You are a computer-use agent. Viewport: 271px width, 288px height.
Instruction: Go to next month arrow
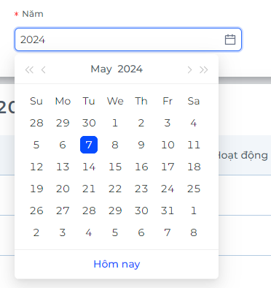pyautogui.click(x=189, y=69)
